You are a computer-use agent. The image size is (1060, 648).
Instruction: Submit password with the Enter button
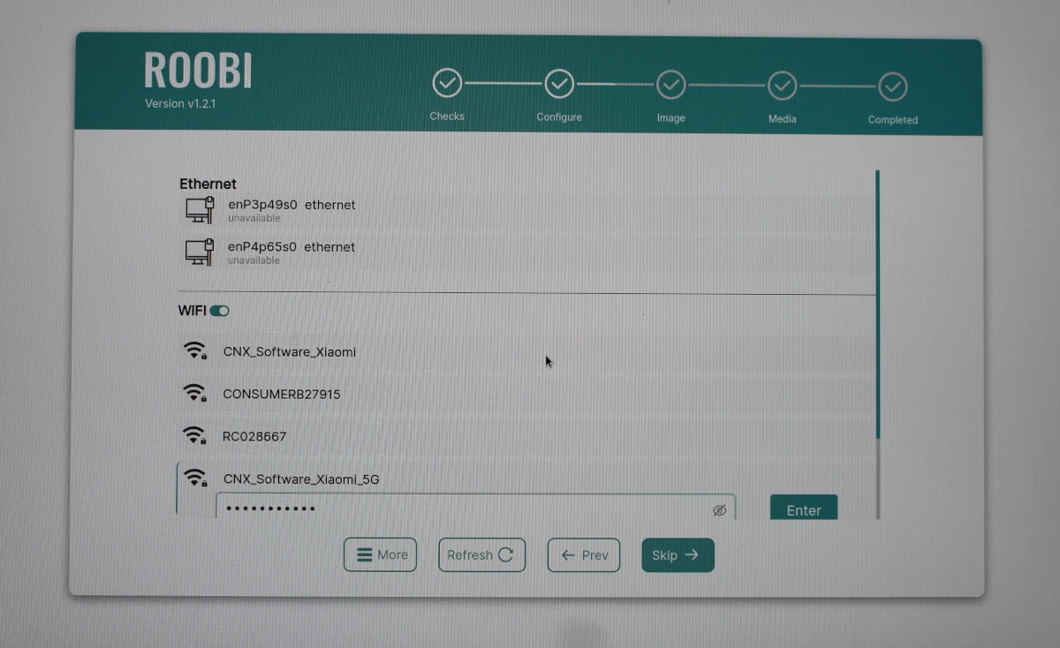(804, 508)
